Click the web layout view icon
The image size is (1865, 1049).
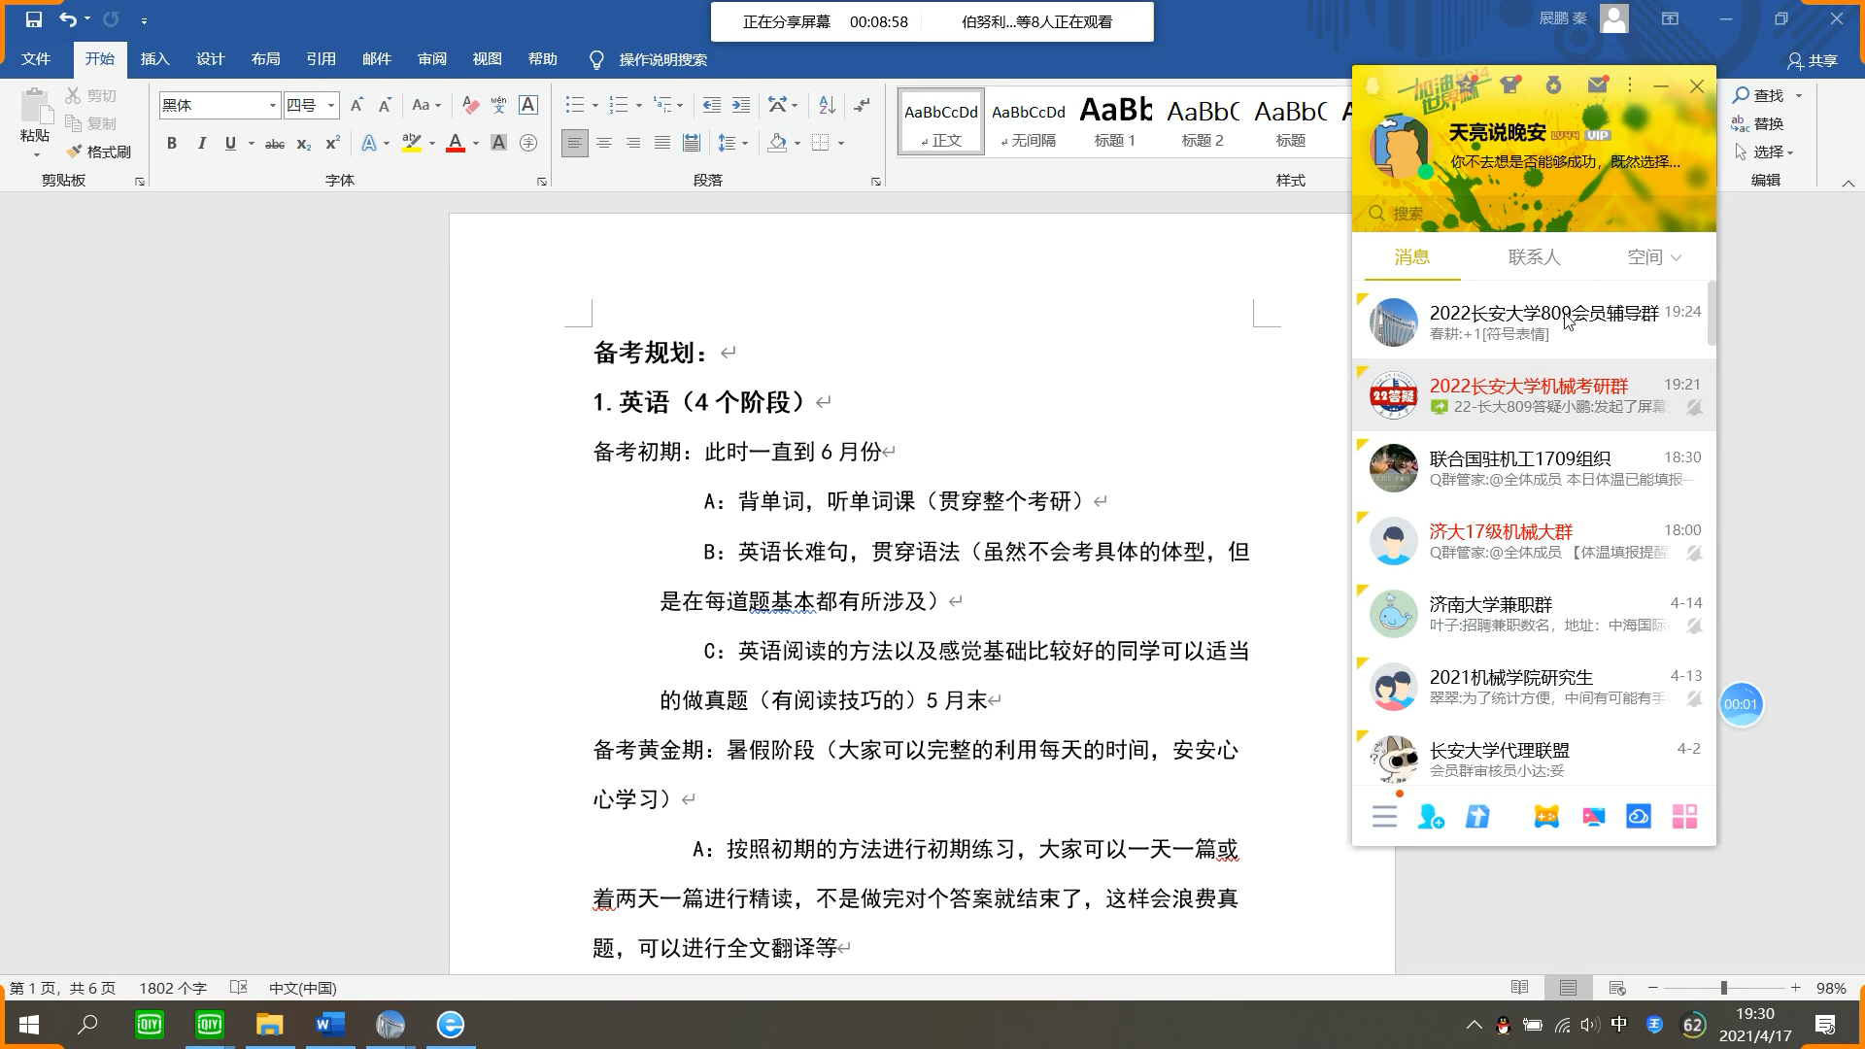pos(1617,988)
